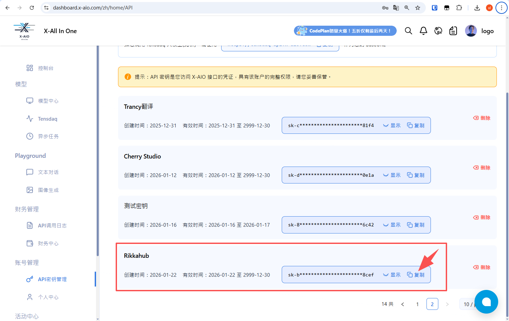Click the masked key sk-d…0e1a
The width and height of the screenshot is (509, 321).
[x=331, y=175]
